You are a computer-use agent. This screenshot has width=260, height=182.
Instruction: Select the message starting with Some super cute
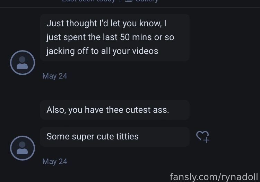[x=115, y=137]
